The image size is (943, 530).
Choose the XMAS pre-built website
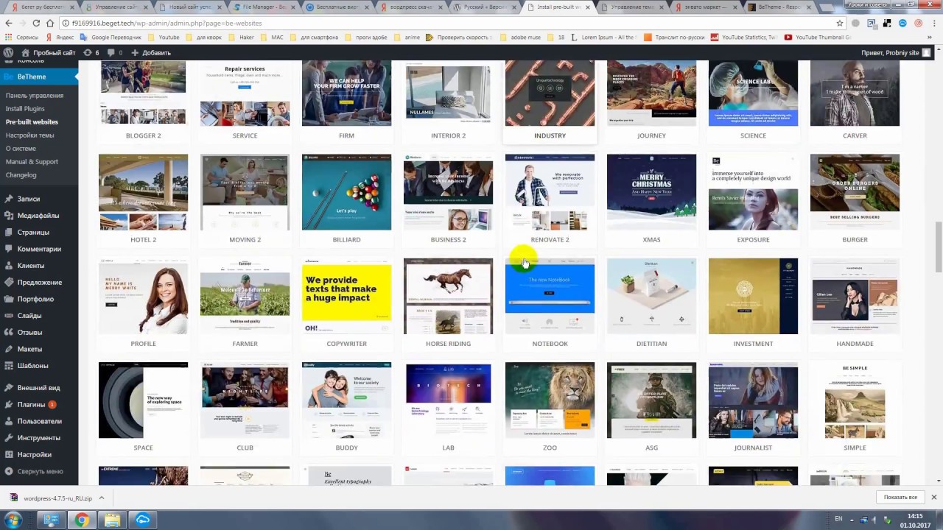click(x=651, y=192)
